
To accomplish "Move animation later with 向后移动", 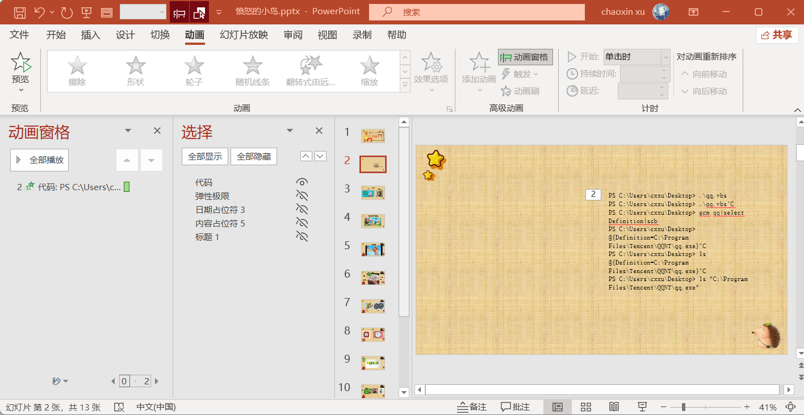I will point(703,91).
